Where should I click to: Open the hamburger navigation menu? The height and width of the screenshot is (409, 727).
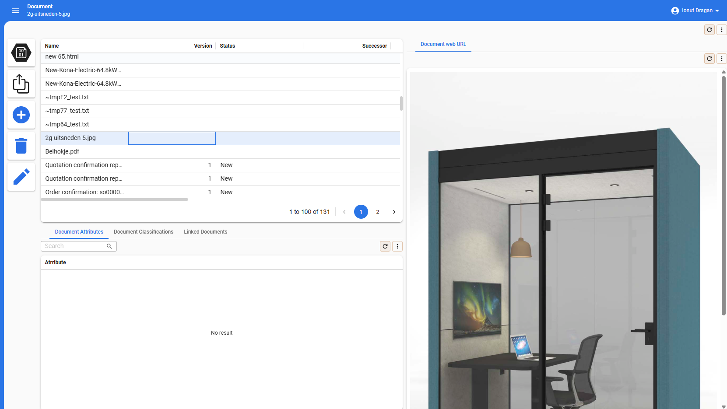click(16, 10)
